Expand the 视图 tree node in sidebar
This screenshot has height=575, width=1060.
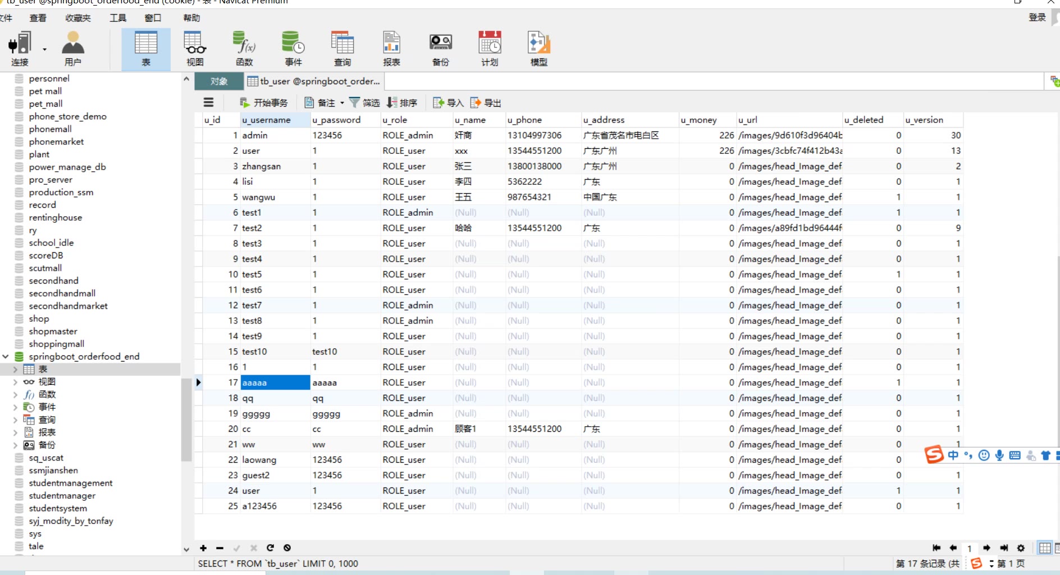(x=15, y=382)
